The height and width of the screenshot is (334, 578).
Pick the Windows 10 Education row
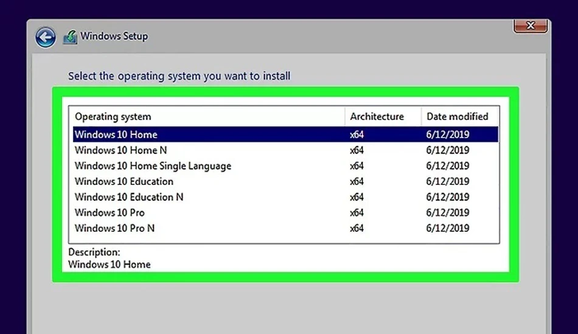[285, 181]
